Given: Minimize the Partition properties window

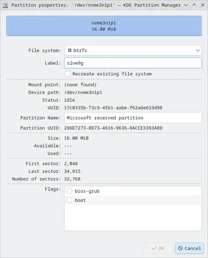Looking at the screenshot, I should point(186,5).
